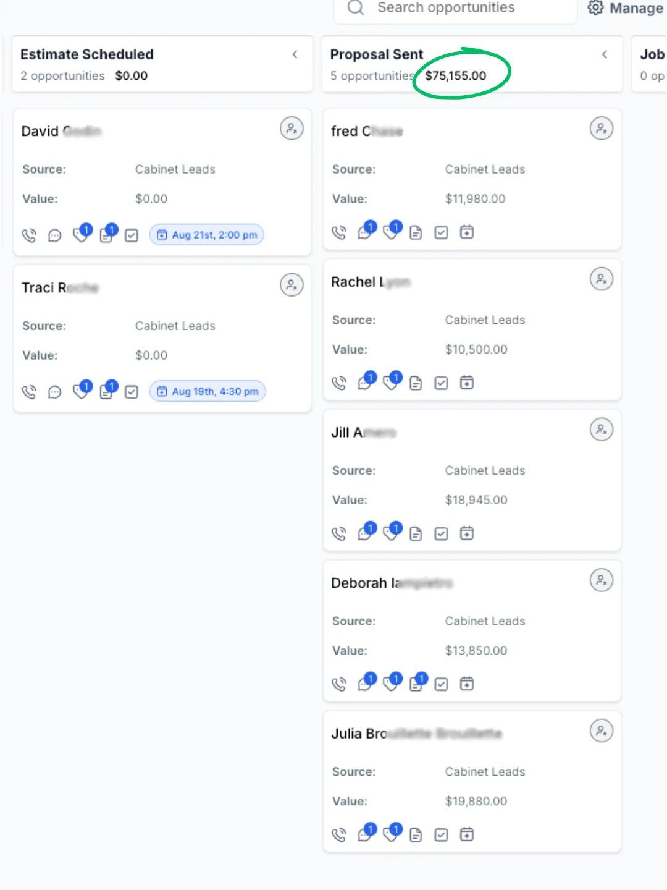667x890 pixels.
Task: Open the notes document icon on Rachel's card
Action: [416, 383]
